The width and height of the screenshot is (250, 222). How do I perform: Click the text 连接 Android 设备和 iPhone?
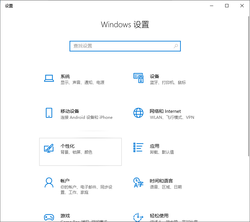[86, 117]
